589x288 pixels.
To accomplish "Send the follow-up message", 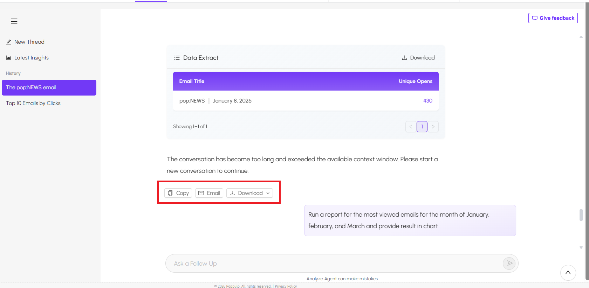I will coord(509,263).
